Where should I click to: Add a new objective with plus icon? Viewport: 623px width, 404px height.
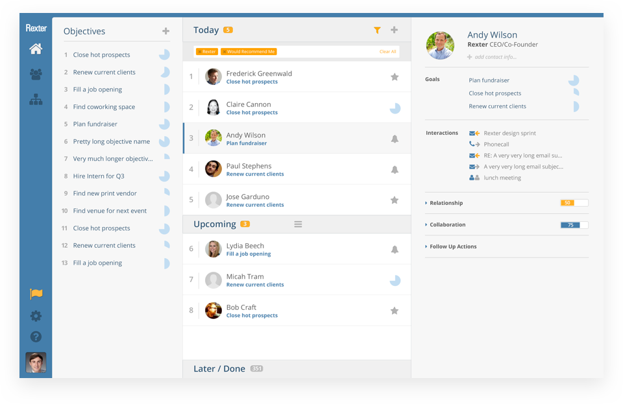[165, 31]
